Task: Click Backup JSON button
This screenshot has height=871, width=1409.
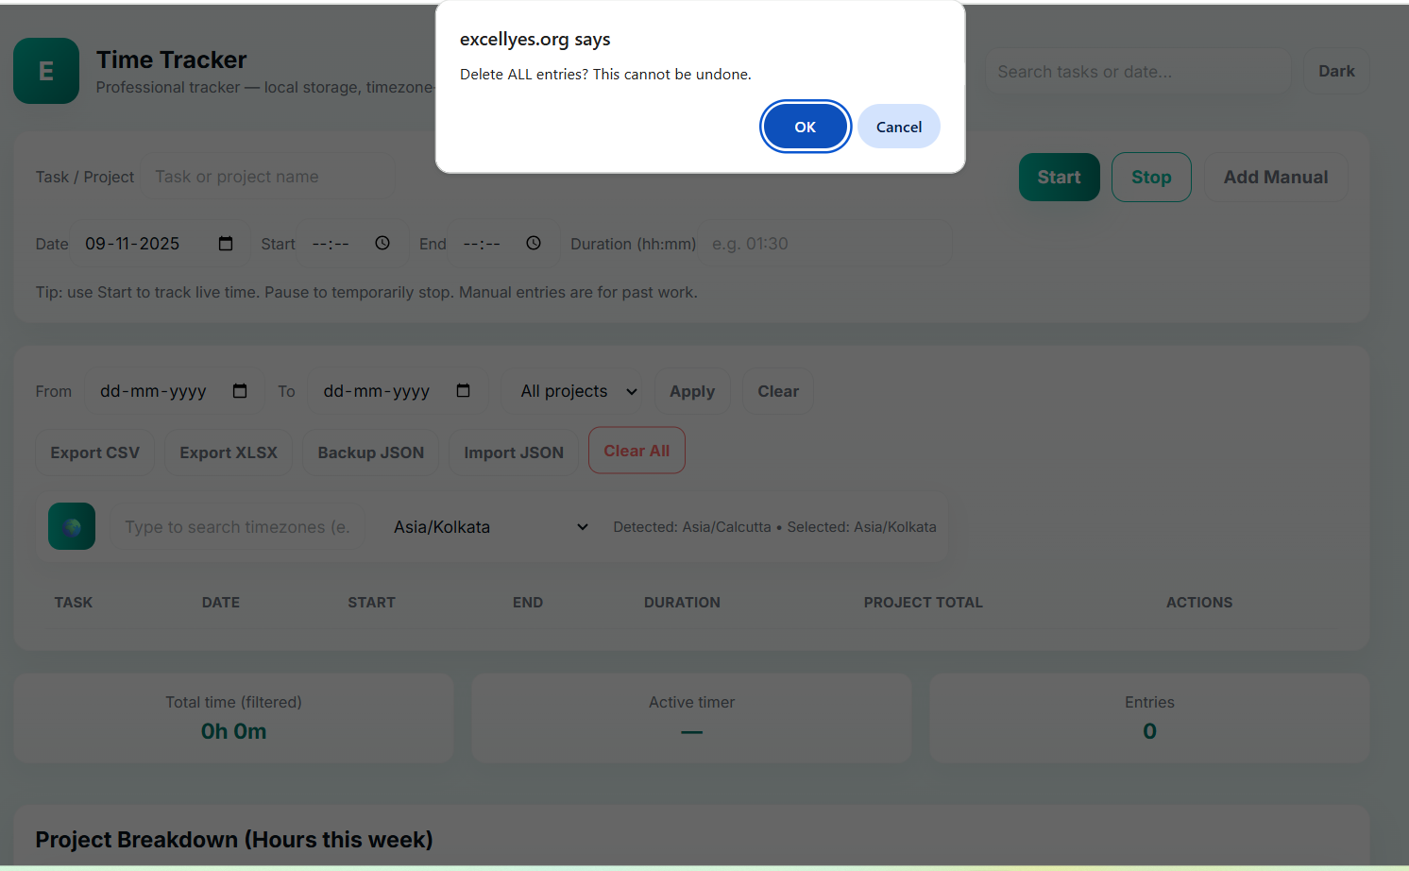Action: coord(370,453)
